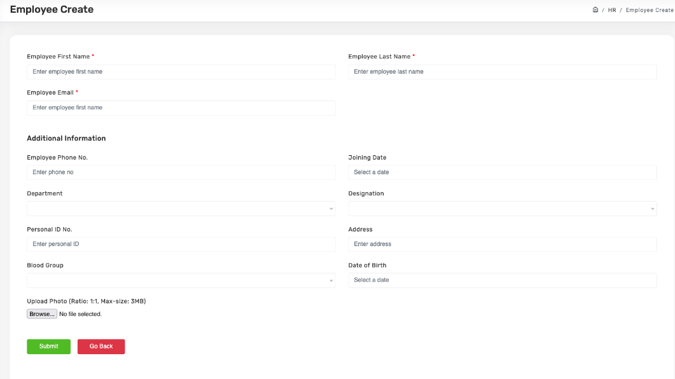Expand the Designation dropdown

(x=503, y=209)
